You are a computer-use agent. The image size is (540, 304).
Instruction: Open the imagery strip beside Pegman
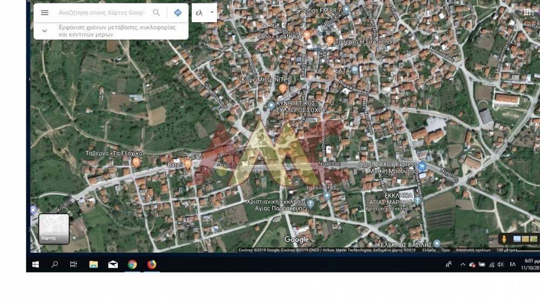pos(525,239)
